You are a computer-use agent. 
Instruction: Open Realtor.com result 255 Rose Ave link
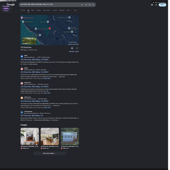point(34,87)
